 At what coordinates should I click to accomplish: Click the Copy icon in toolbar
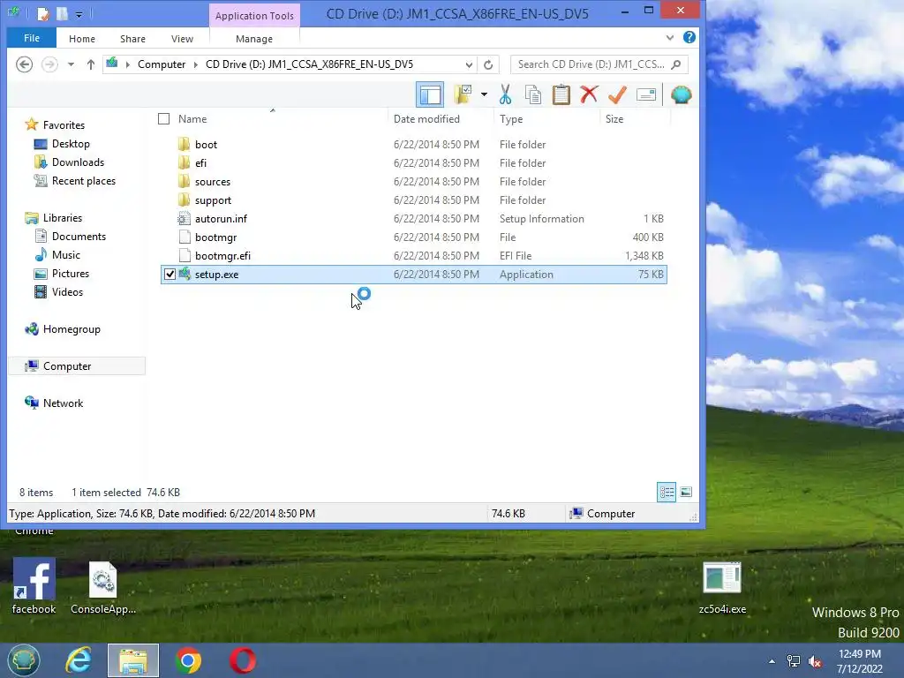tap(533, 94)
